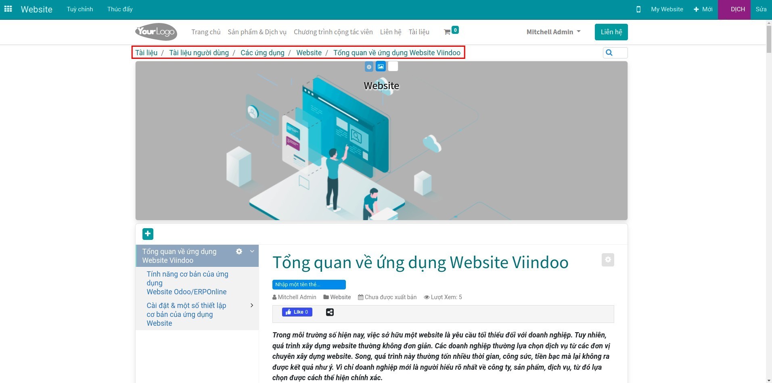Click the Liên hệ button
Screen dimensions: 772x383
[611, 32]
